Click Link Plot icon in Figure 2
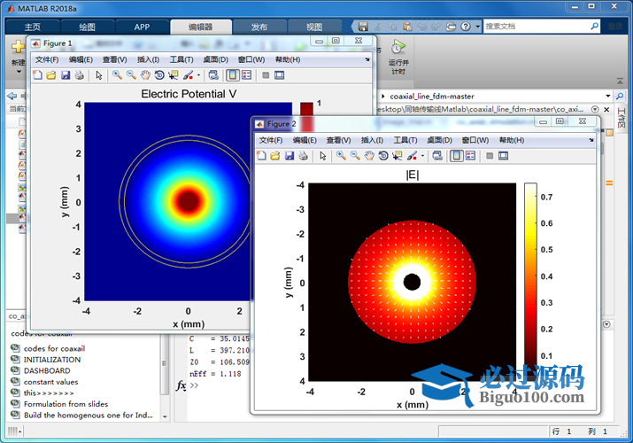The image size is (633, 443). [437, 156]
